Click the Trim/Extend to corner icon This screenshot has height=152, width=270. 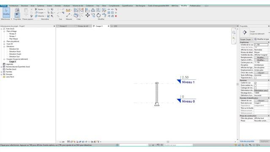point(104,15)
